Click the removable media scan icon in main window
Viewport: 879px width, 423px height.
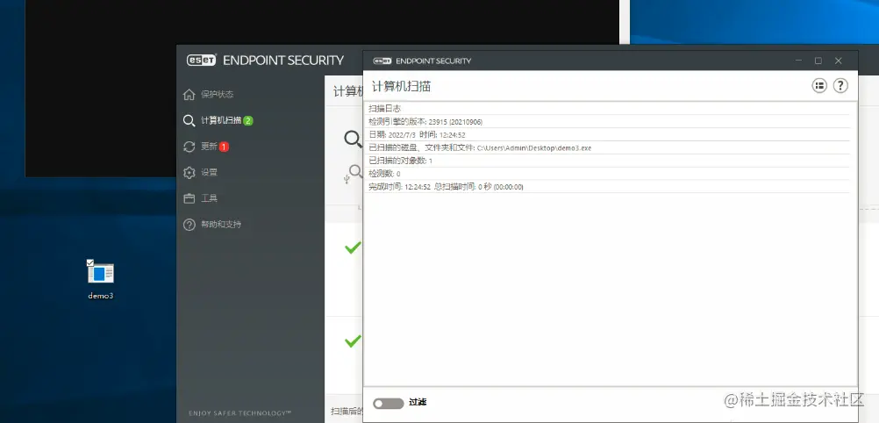coord(353,175)
